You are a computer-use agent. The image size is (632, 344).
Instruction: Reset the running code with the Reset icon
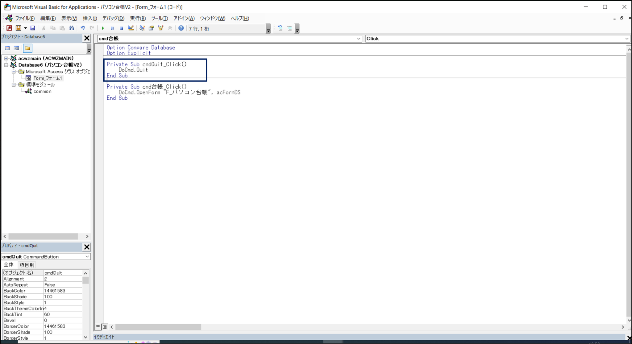coord(121,28)
